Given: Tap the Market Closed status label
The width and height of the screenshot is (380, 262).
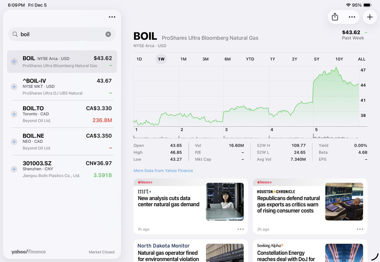Looking at the screenshot, I should coord(102,252).
